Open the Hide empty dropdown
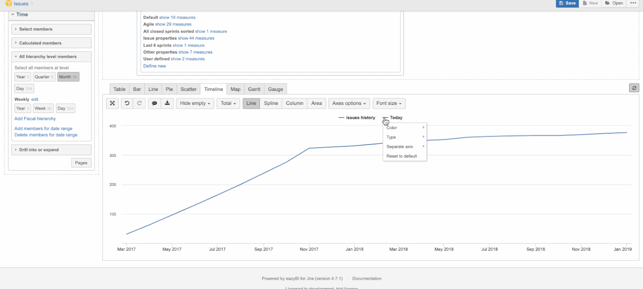643x289 pixels. (194, 103)
